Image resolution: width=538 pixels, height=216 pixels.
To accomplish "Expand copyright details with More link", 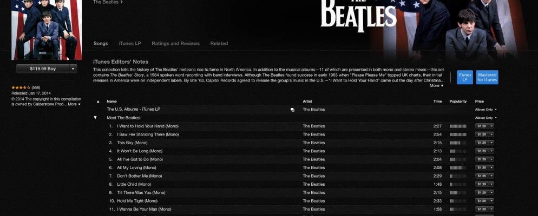I will [74, 104].
